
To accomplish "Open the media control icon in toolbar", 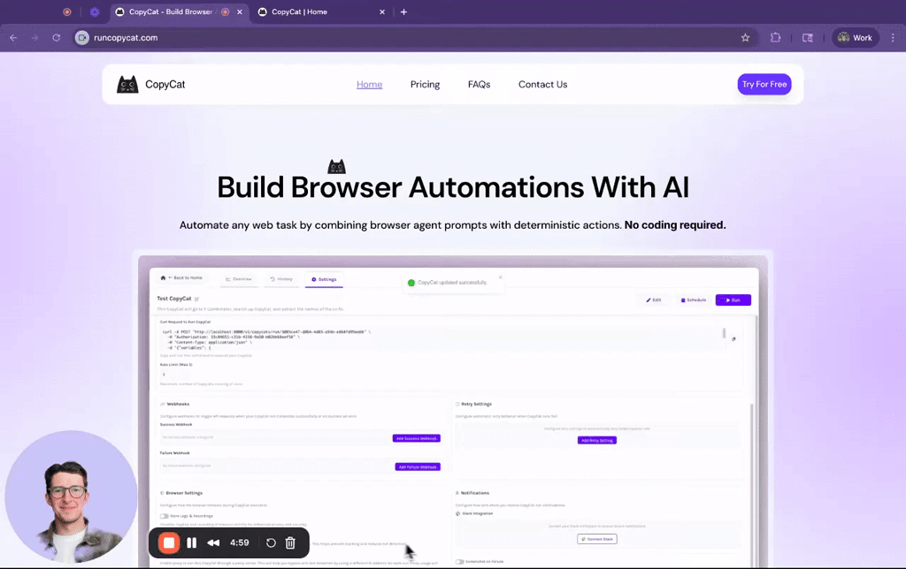I will (807, 37).
